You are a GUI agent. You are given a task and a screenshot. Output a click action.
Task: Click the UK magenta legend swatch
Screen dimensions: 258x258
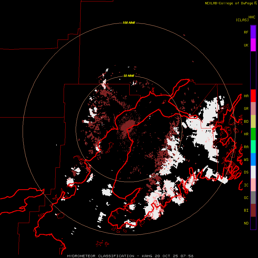253,45
